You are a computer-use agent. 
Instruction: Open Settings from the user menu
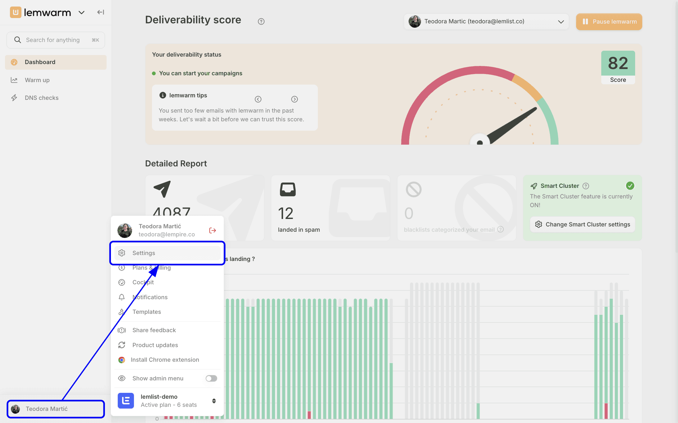(x=167, y=253)
